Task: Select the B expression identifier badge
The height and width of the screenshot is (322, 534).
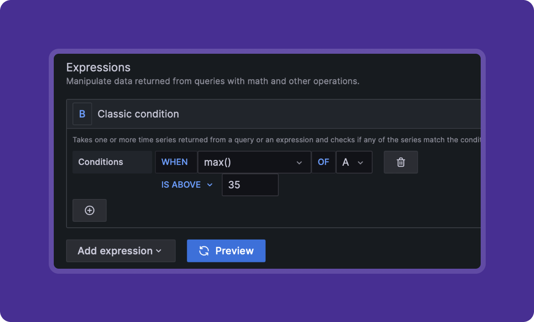Action: pos(82,114)
